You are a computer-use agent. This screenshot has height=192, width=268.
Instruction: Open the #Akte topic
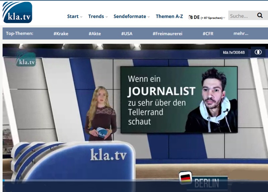[x=94, y=34]
